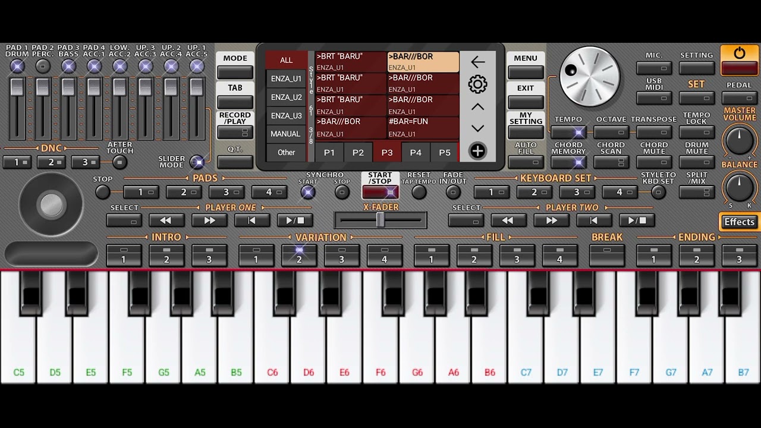Open page P4 tab

coord(416,152)
